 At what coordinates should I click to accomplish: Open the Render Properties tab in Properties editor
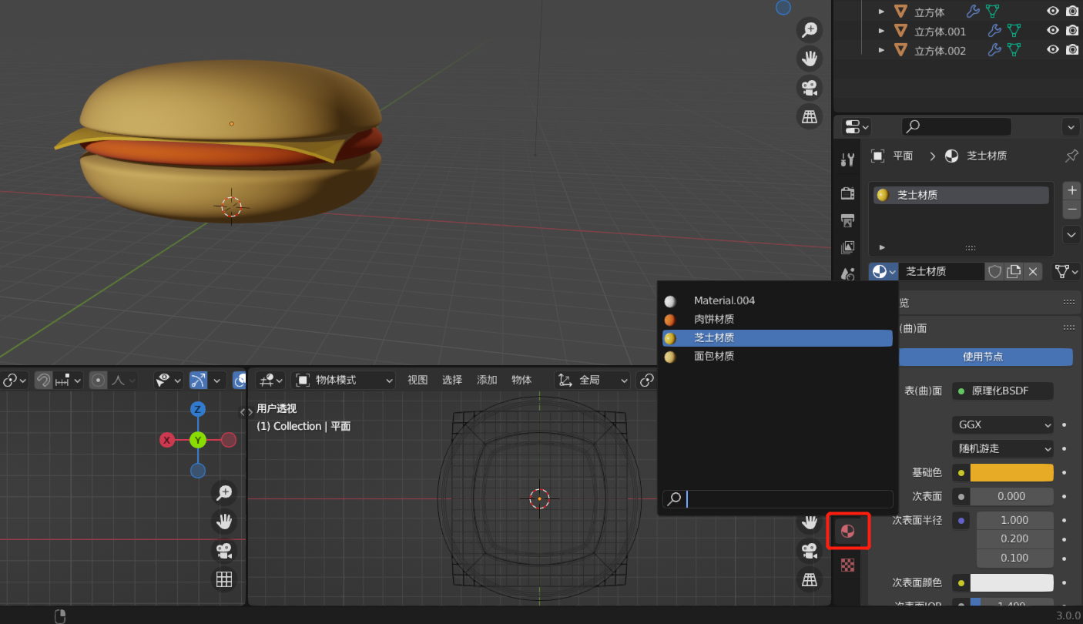[847, 193]
